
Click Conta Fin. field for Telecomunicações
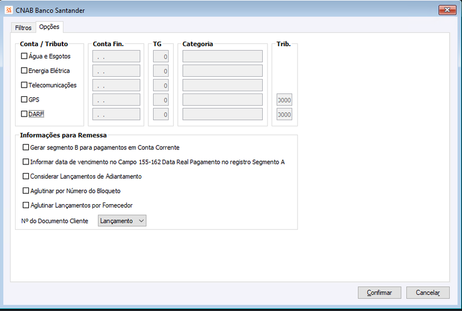tap(117, 85)
